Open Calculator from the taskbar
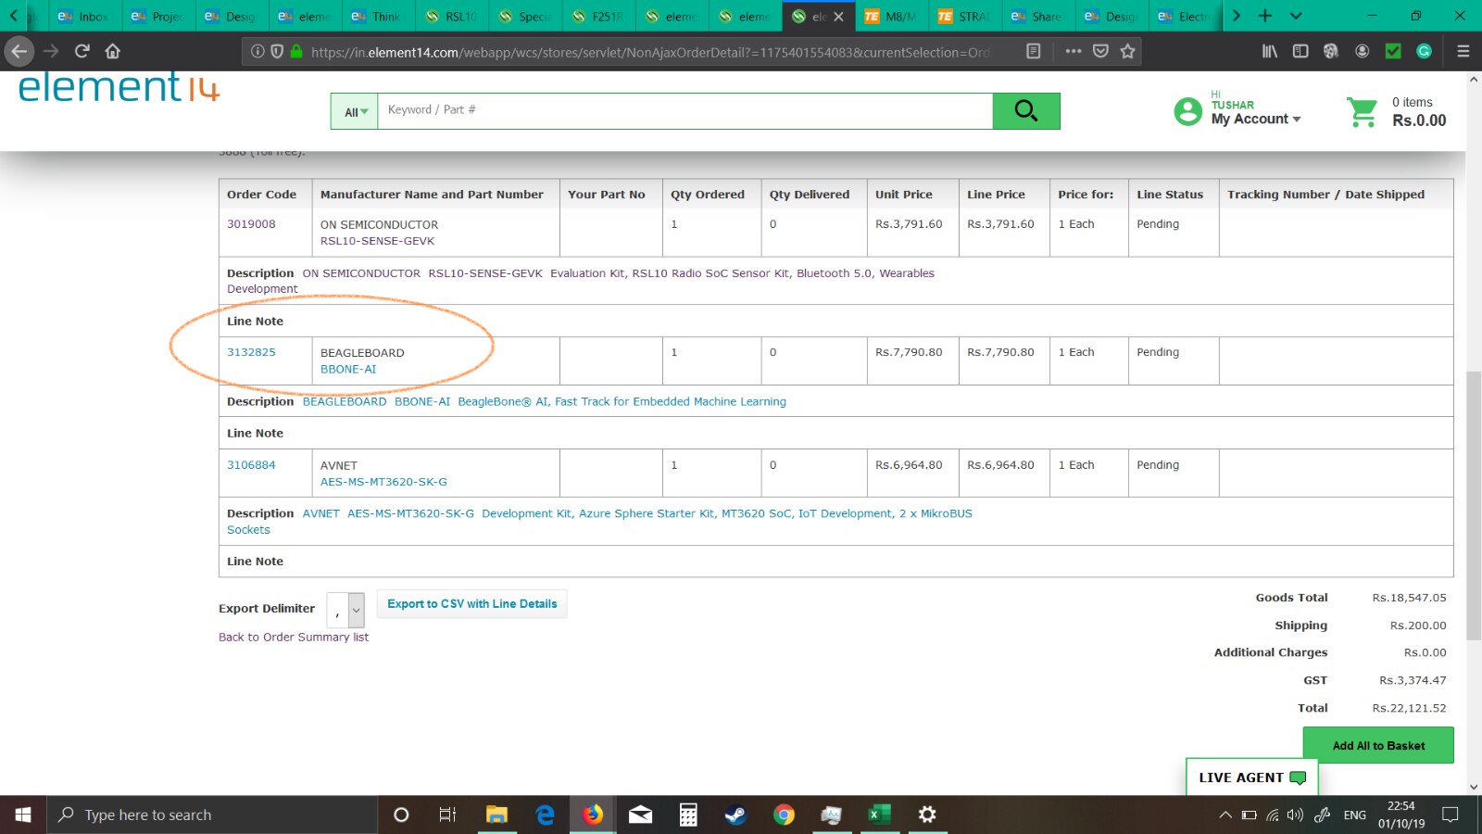This screenshot has width=1482, height=834. 688,815
